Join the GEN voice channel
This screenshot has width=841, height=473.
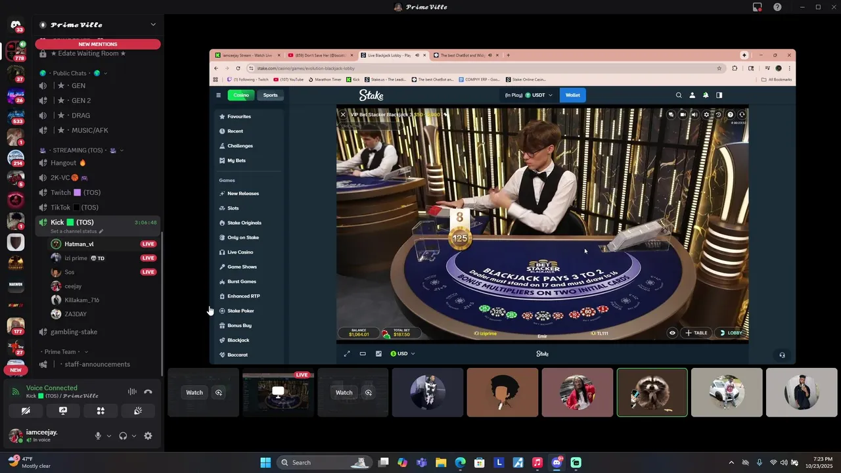pyautogui.click(x=98, y=85)
